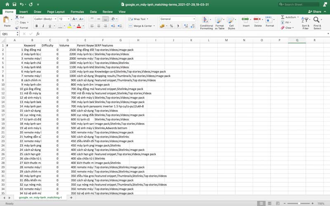This screenshot has width=330, height=206.
Task: Center text horizontally
Action: 99,26
